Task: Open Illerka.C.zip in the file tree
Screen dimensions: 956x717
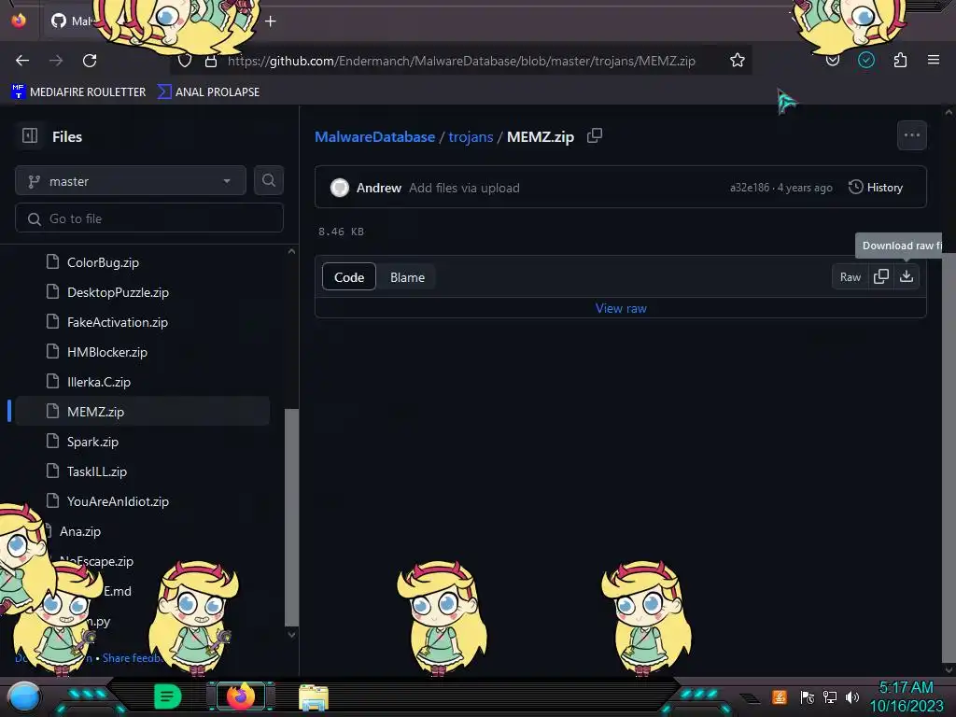Action: coord(99,382)
